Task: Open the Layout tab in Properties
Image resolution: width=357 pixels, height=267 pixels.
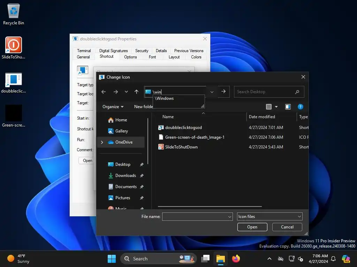Action: (x=174, y=57)
